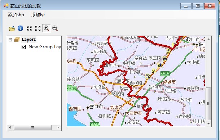The width and height of the screenshot is (220, 140).
Task: Collapse the Layers tree node
Action: coord(10,40)
